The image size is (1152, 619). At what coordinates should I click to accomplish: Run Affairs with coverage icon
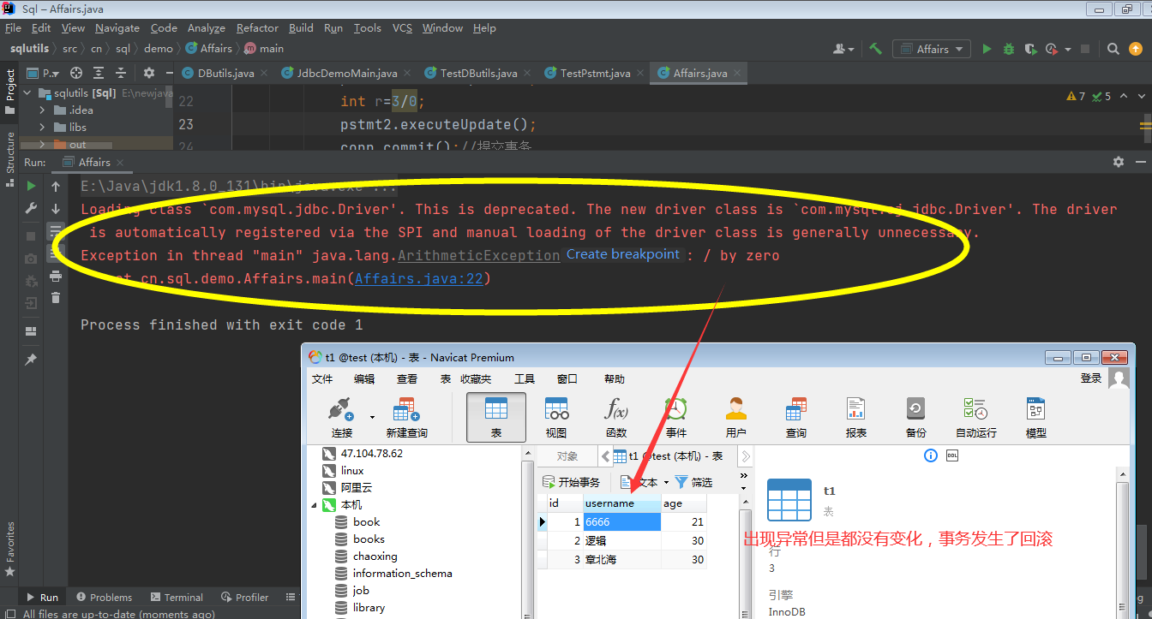click(x=1030, y=49)
